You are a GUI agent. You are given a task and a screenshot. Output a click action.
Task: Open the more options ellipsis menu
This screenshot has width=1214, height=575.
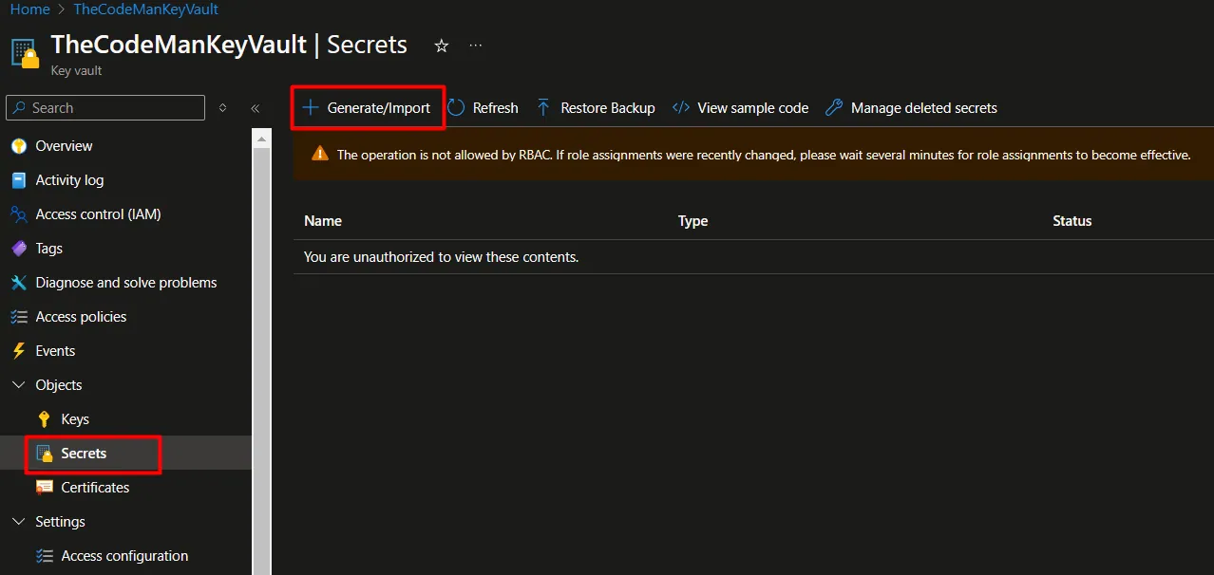tap(476, 46)
